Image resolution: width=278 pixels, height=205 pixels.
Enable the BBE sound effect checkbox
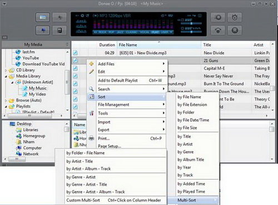(182, 20)
